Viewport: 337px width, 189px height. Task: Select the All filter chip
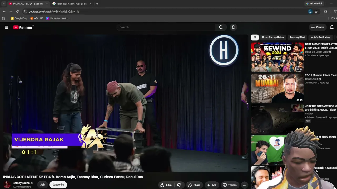click(x=255, y=38)
